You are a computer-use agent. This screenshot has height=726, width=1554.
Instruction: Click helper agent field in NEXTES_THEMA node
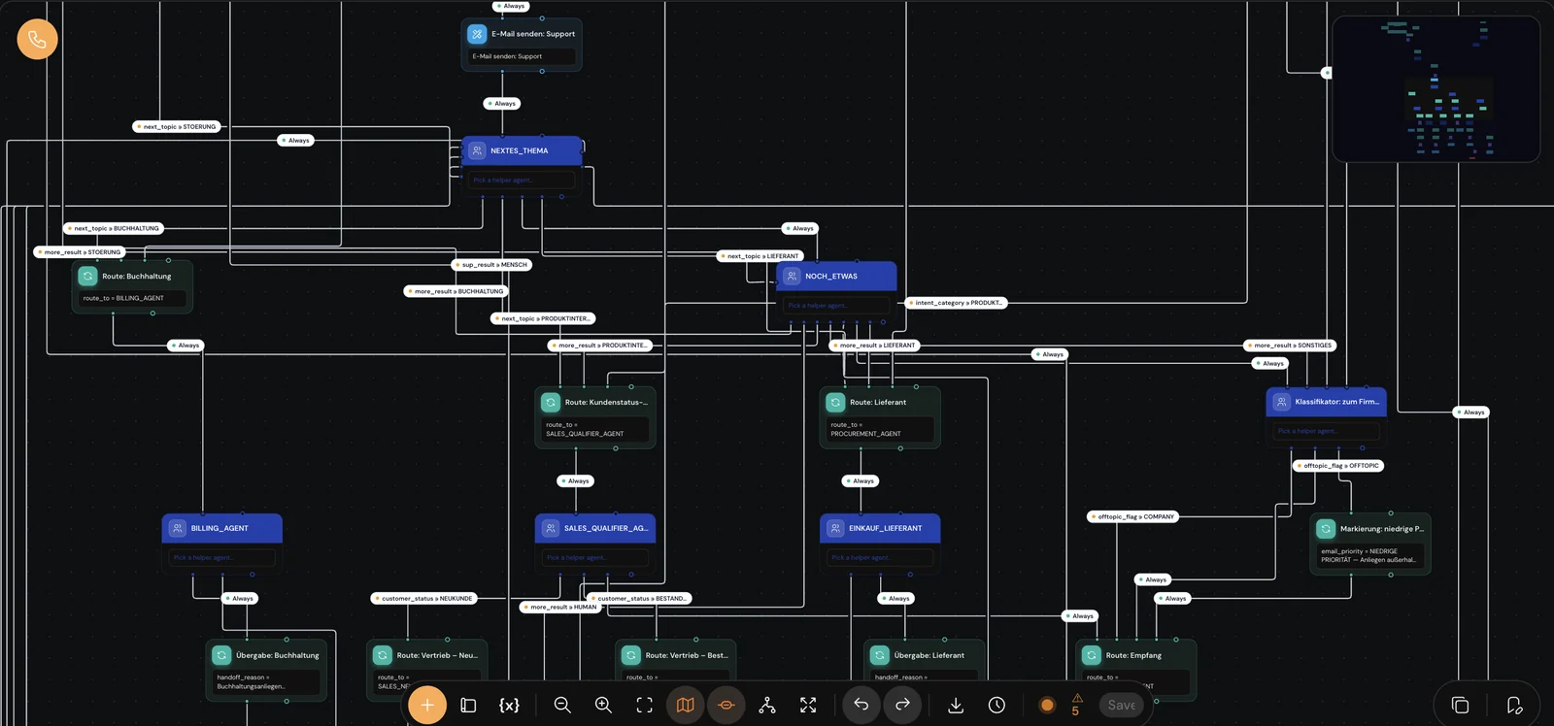pyautogui.click(x=522, y=181)
